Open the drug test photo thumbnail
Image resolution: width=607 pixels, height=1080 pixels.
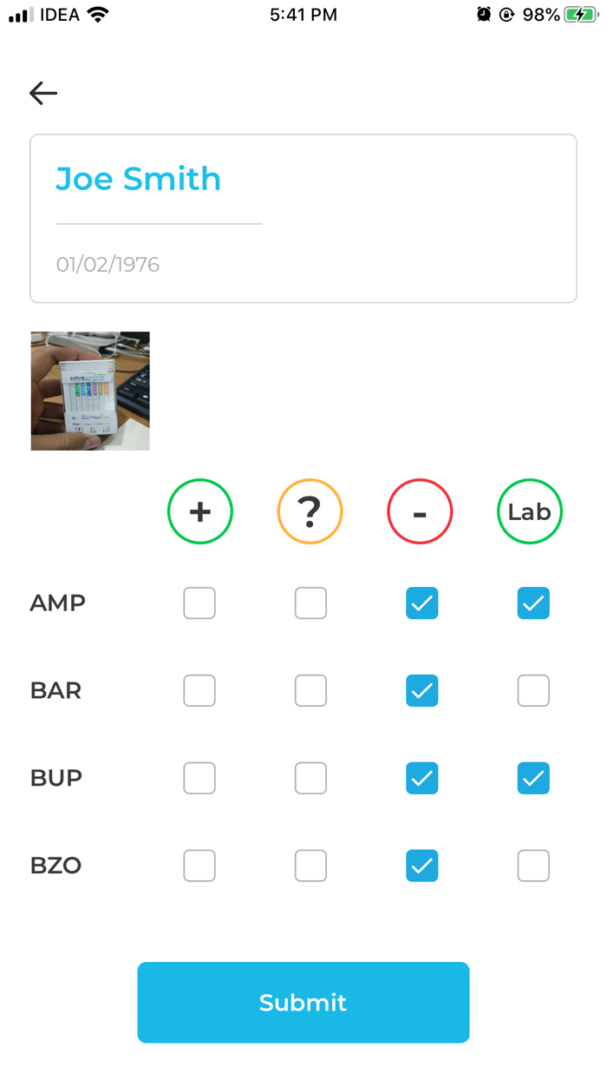[x=90, y=391]
